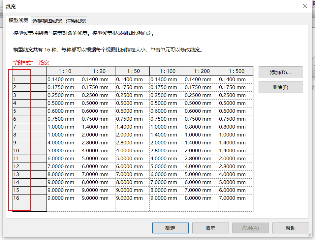Screen dimensions: 315x240
Task: Click row 15 value 8.0000 mm under 1 : 100
Action: (x=167, y=190)
